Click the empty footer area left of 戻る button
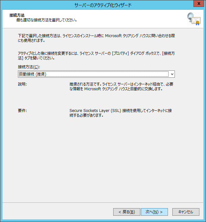The image size is (206, 222). point(57,212)
